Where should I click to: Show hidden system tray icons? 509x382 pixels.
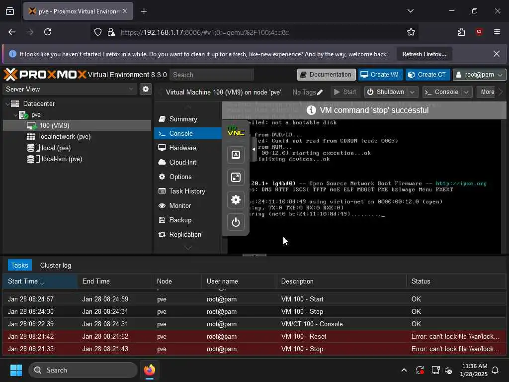click(x=404, y=370)
